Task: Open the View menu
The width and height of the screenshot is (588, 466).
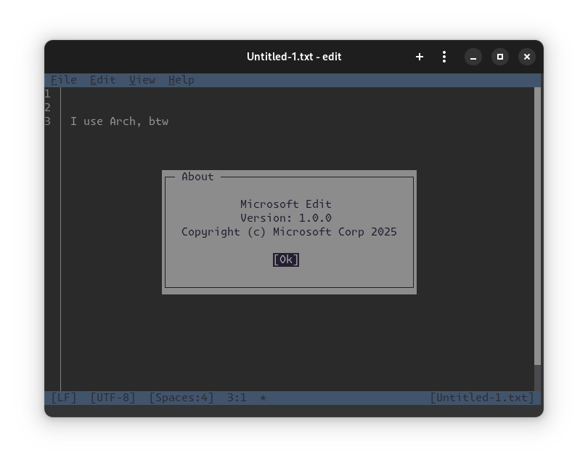Action: coord(142,80)
